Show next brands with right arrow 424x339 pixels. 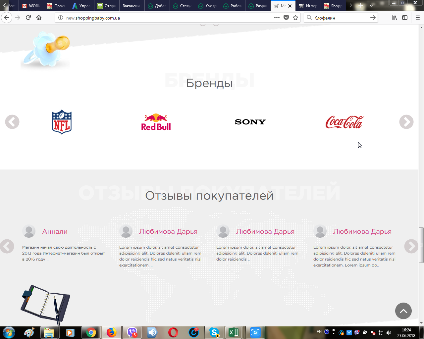[x=406, y=122]
